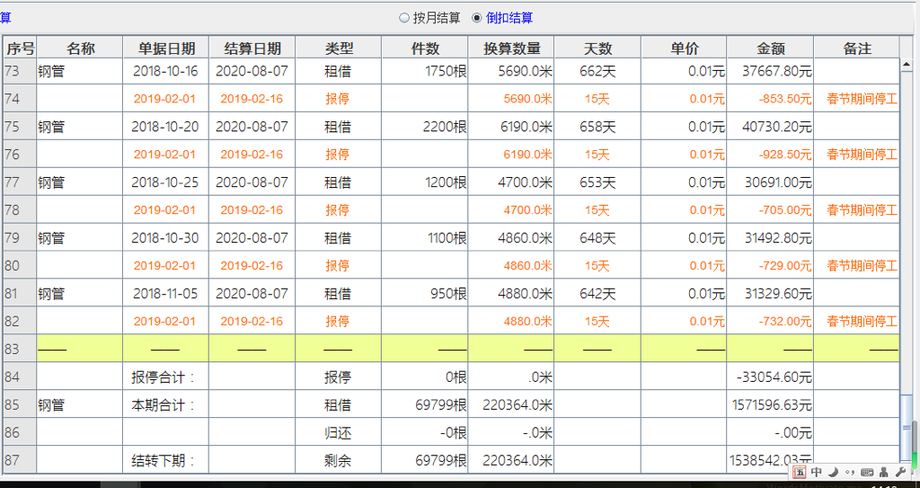The image size is (920, 488).
Task: Click total amount -33054.60元
Action: point(770,377)
